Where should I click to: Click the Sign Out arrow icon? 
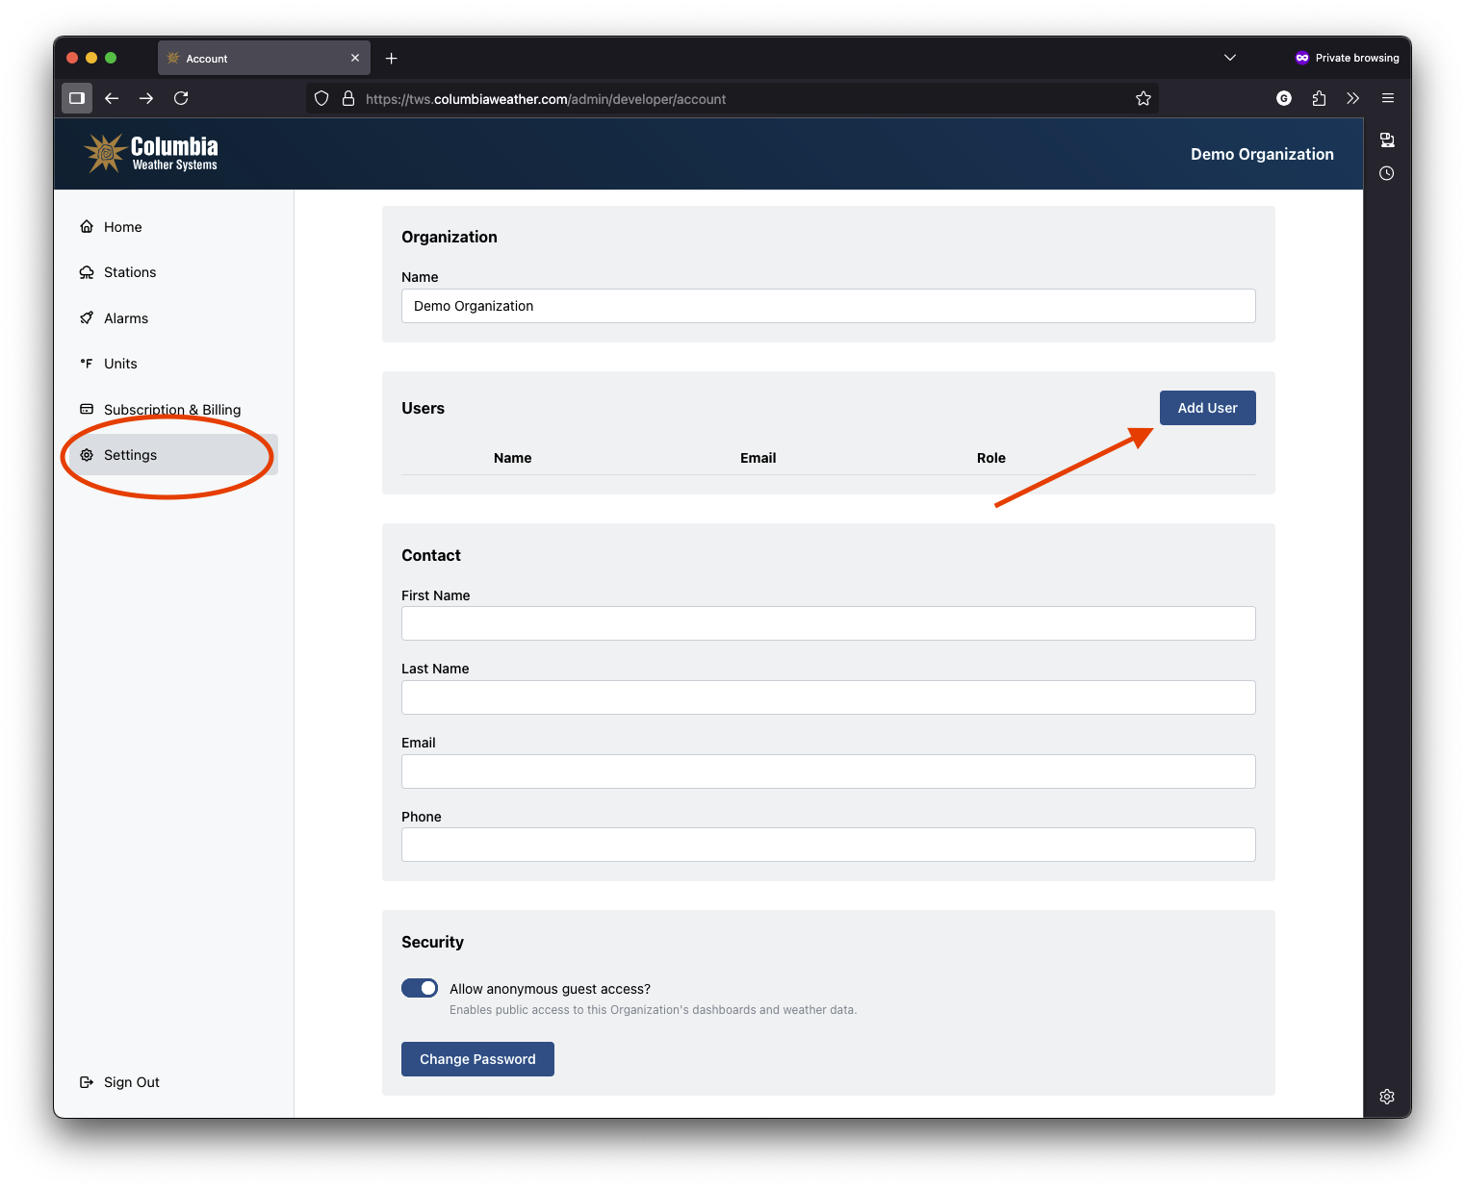(x=87, y=1082)
